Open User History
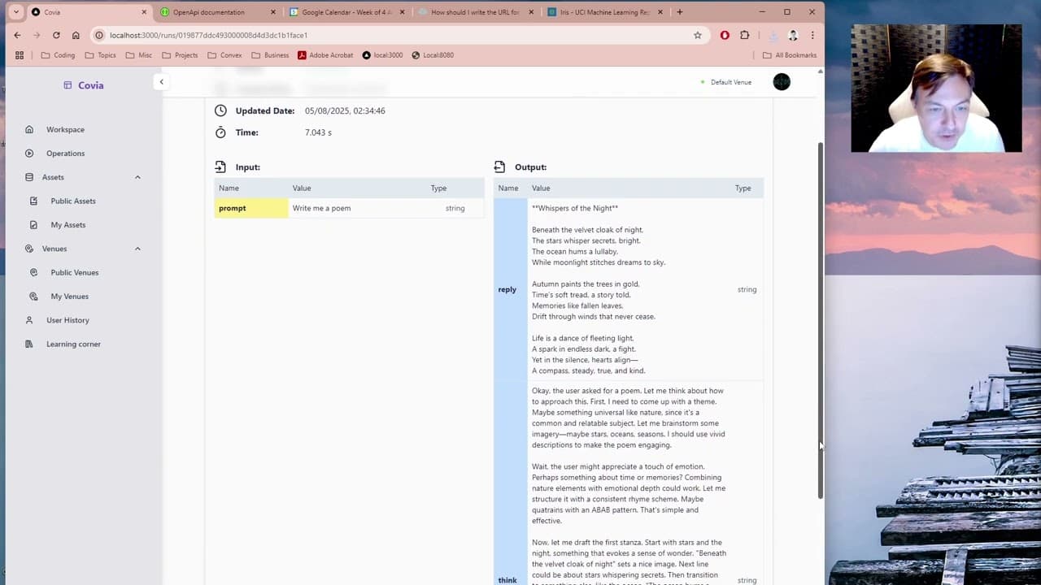This screenshot has width=1041, height=585. [x=68, y=320]
